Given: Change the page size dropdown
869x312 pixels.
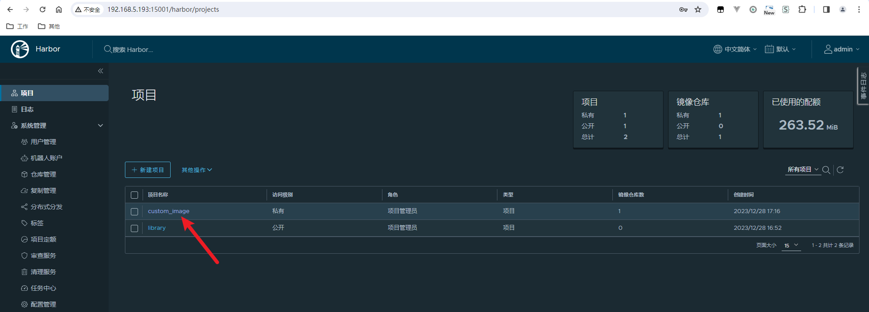Looking at the screenshot, I should [792, 245].
